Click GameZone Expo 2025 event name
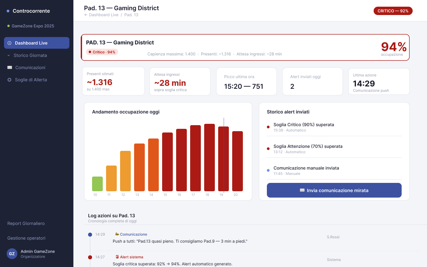Screen dimensions: 427x267 (x=33, y=26)
